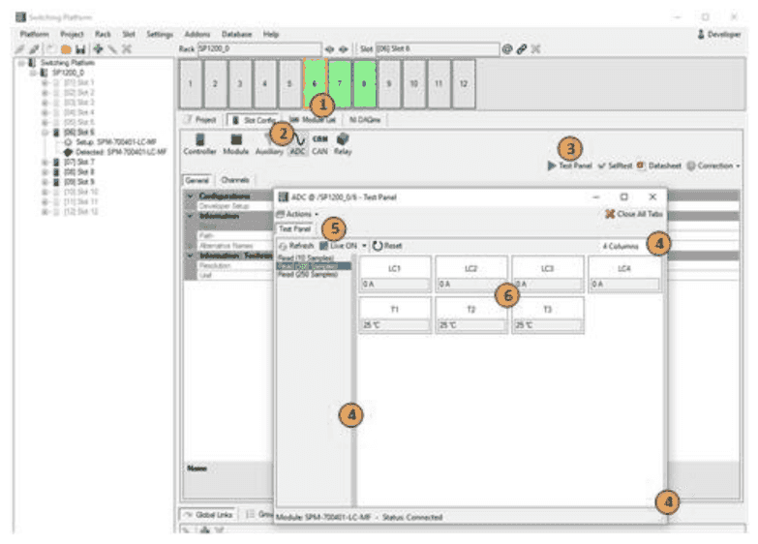Click the save disk toolbar icon

tap(80, 48)
